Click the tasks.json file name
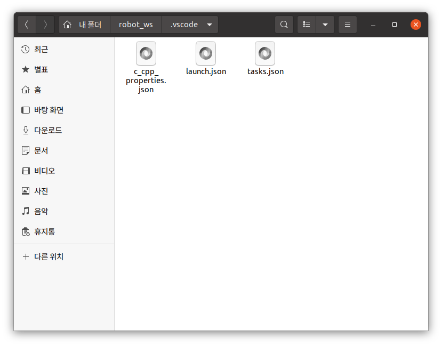 266,71
